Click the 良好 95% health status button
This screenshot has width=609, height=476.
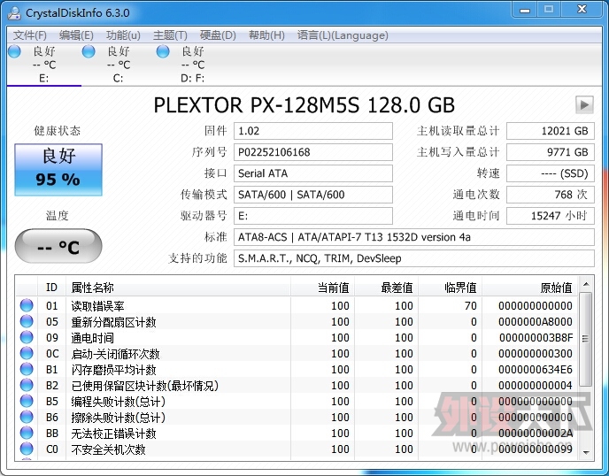click(x=58, y=169)
